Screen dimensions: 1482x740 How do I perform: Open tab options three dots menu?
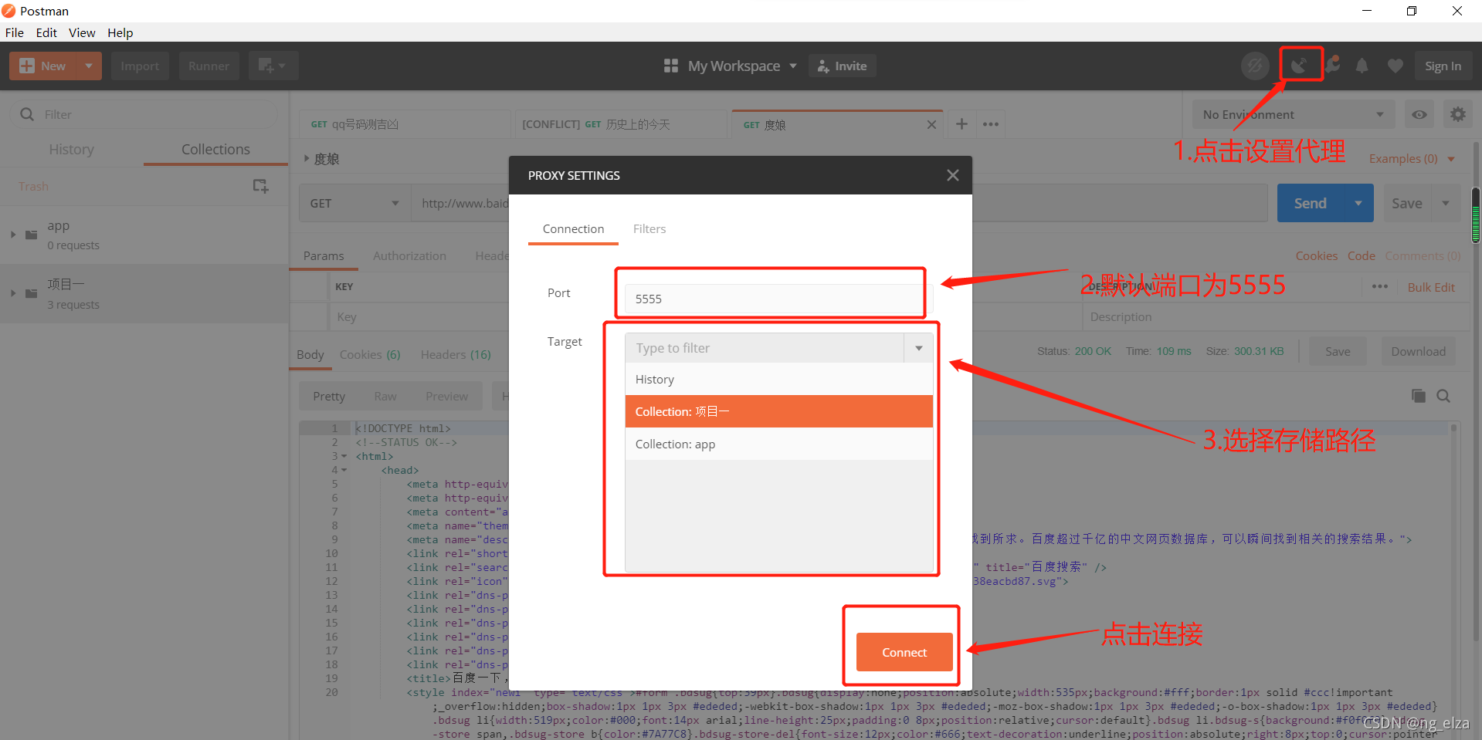(x=991, y=123)
